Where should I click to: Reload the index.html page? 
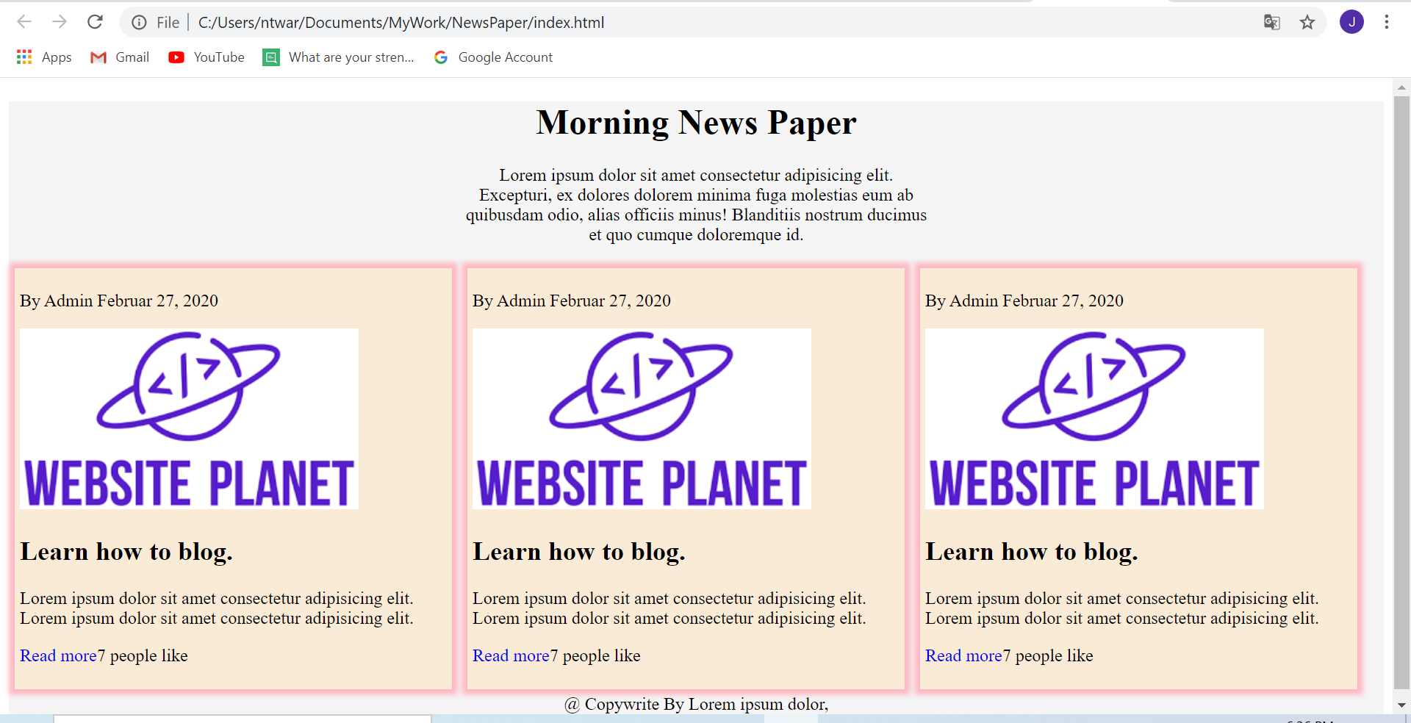pos(95,22)
